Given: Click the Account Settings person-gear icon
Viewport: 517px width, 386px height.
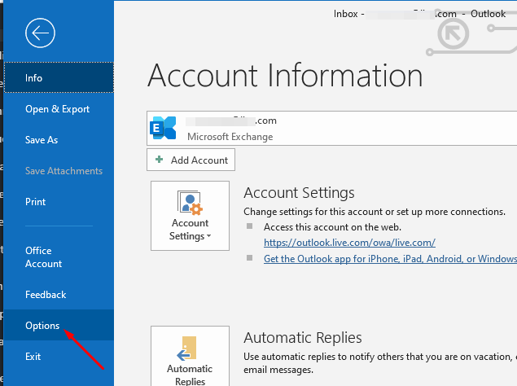Looking at the screenshot, I should pyautogui.click(x=190, y=202).
